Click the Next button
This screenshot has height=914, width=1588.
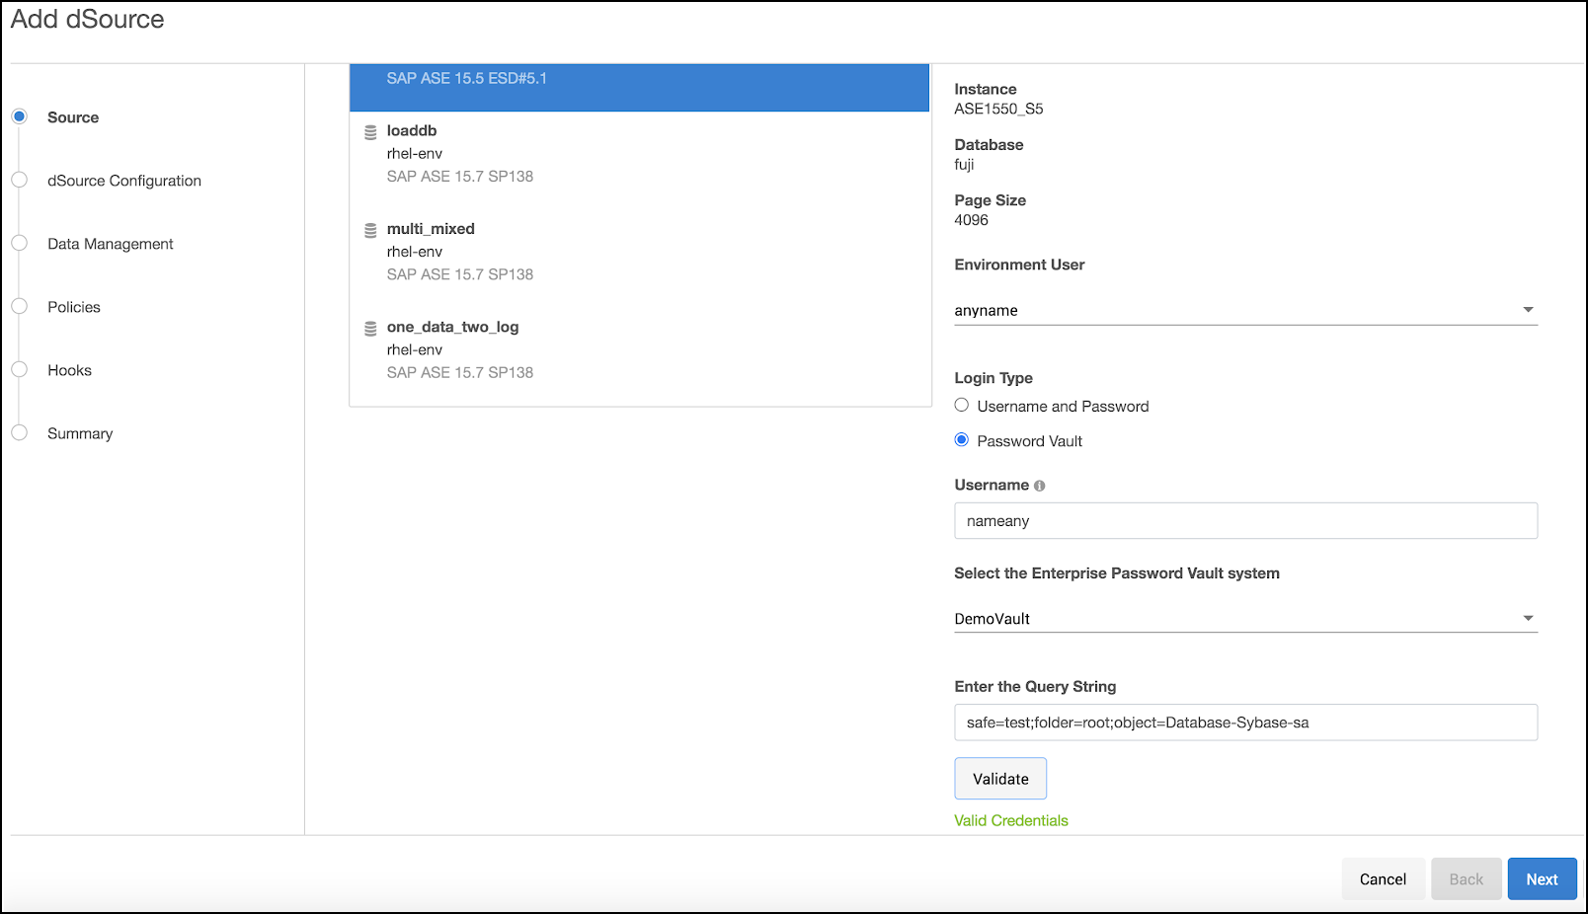[x=1541, y=879]
